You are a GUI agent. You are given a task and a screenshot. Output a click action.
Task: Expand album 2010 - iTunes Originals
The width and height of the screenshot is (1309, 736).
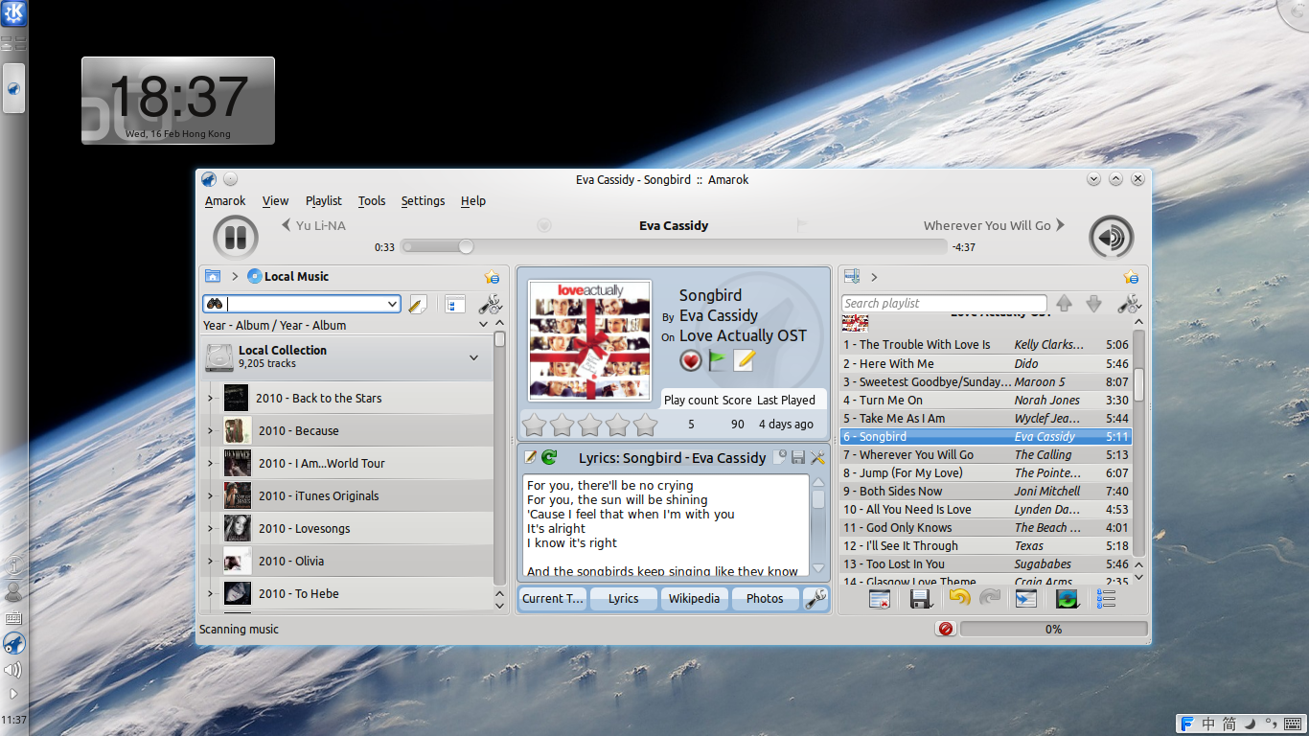210,495
